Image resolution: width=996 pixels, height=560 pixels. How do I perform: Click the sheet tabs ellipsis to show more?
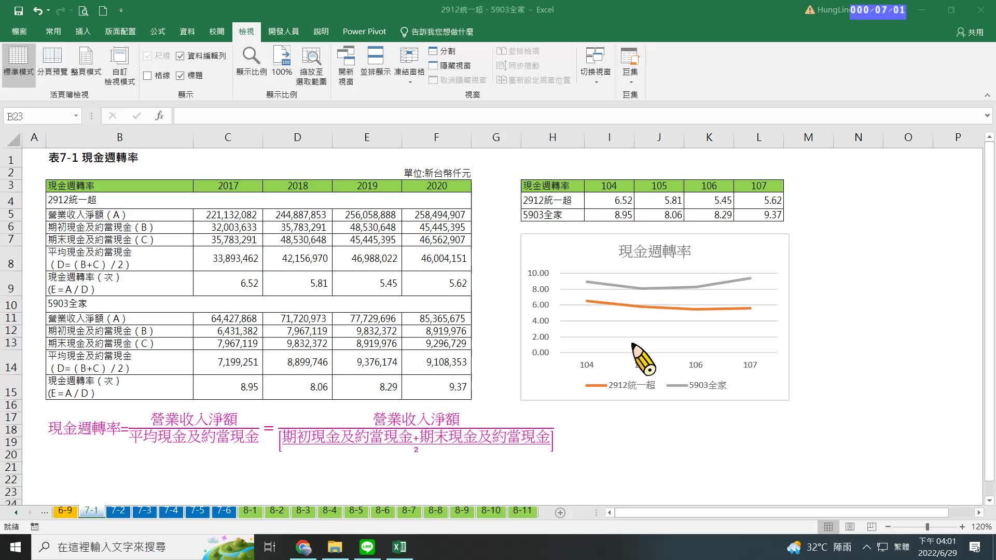coord(45,512)
